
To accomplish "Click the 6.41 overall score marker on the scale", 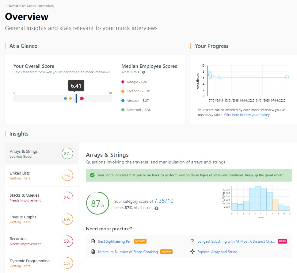I will pyautogui.click(x=76, y=98).
